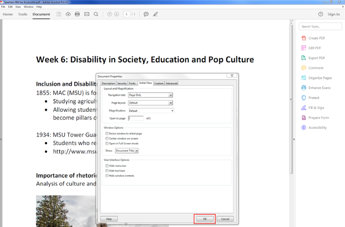Click Cancel in Document Properties dialog
345x227 pixels.
click(x=225, y=219)
